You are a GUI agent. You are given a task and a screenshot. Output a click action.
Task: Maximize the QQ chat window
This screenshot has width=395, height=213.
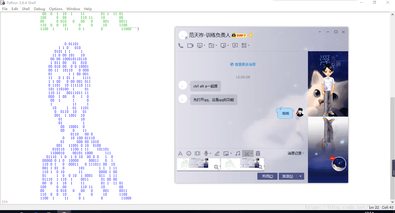point(336,32)
